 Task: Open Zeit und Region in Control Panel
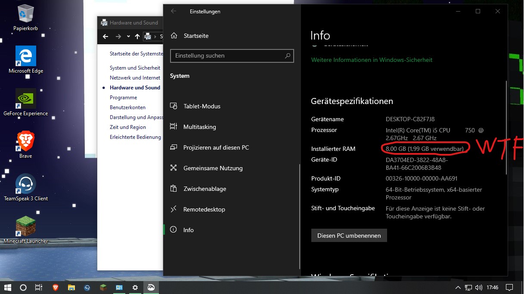click(128, 127)
